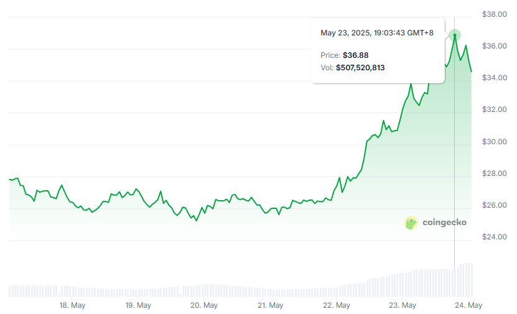Select the 23. May date label
Image resolution: width=517 pixels, height=314 pixels.
point(403,305)
